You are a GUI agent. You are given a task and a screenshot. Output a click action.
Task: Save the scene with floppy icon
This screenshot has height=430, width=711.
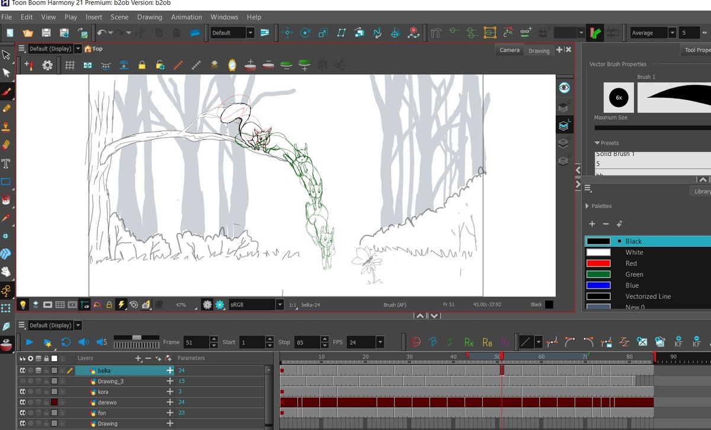click(x=46, y=33)
